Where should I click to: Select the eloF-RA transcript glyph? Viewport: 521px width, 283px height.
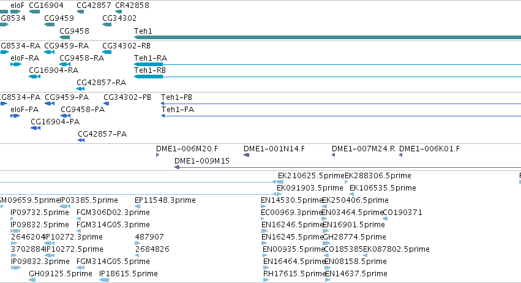pyautogui.click(x=16, y=64)
